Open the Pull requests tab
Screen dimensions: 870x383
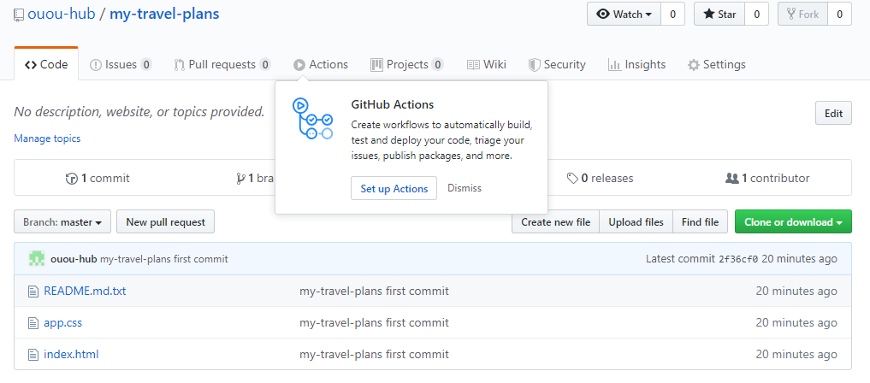[x=222, y=64]
